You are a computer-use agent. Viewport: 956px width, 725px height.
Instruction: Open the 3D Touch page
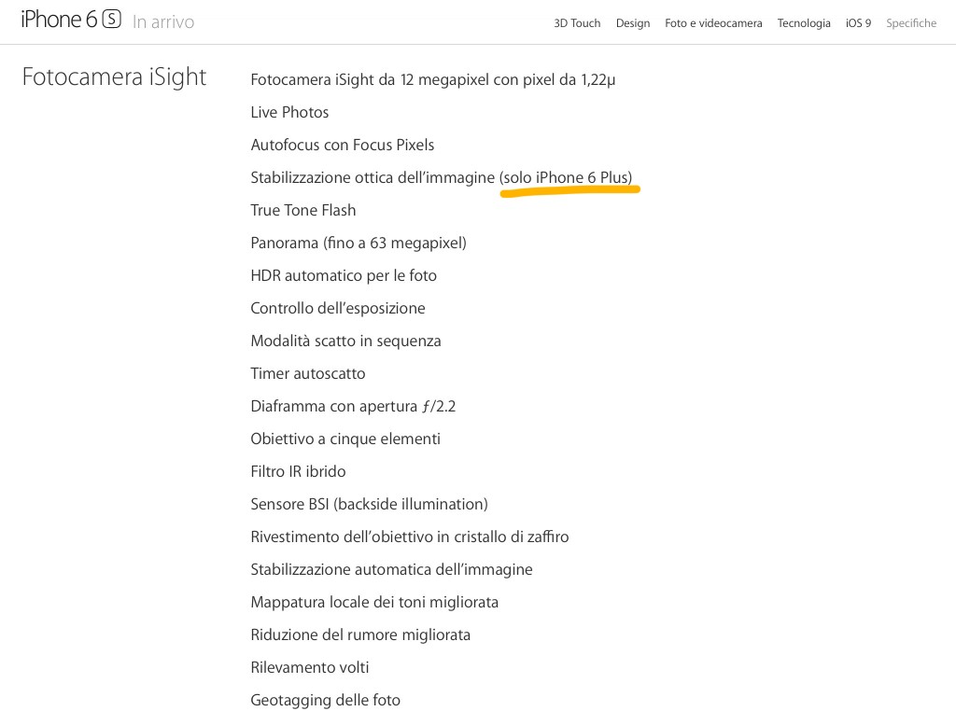point(577,23)
